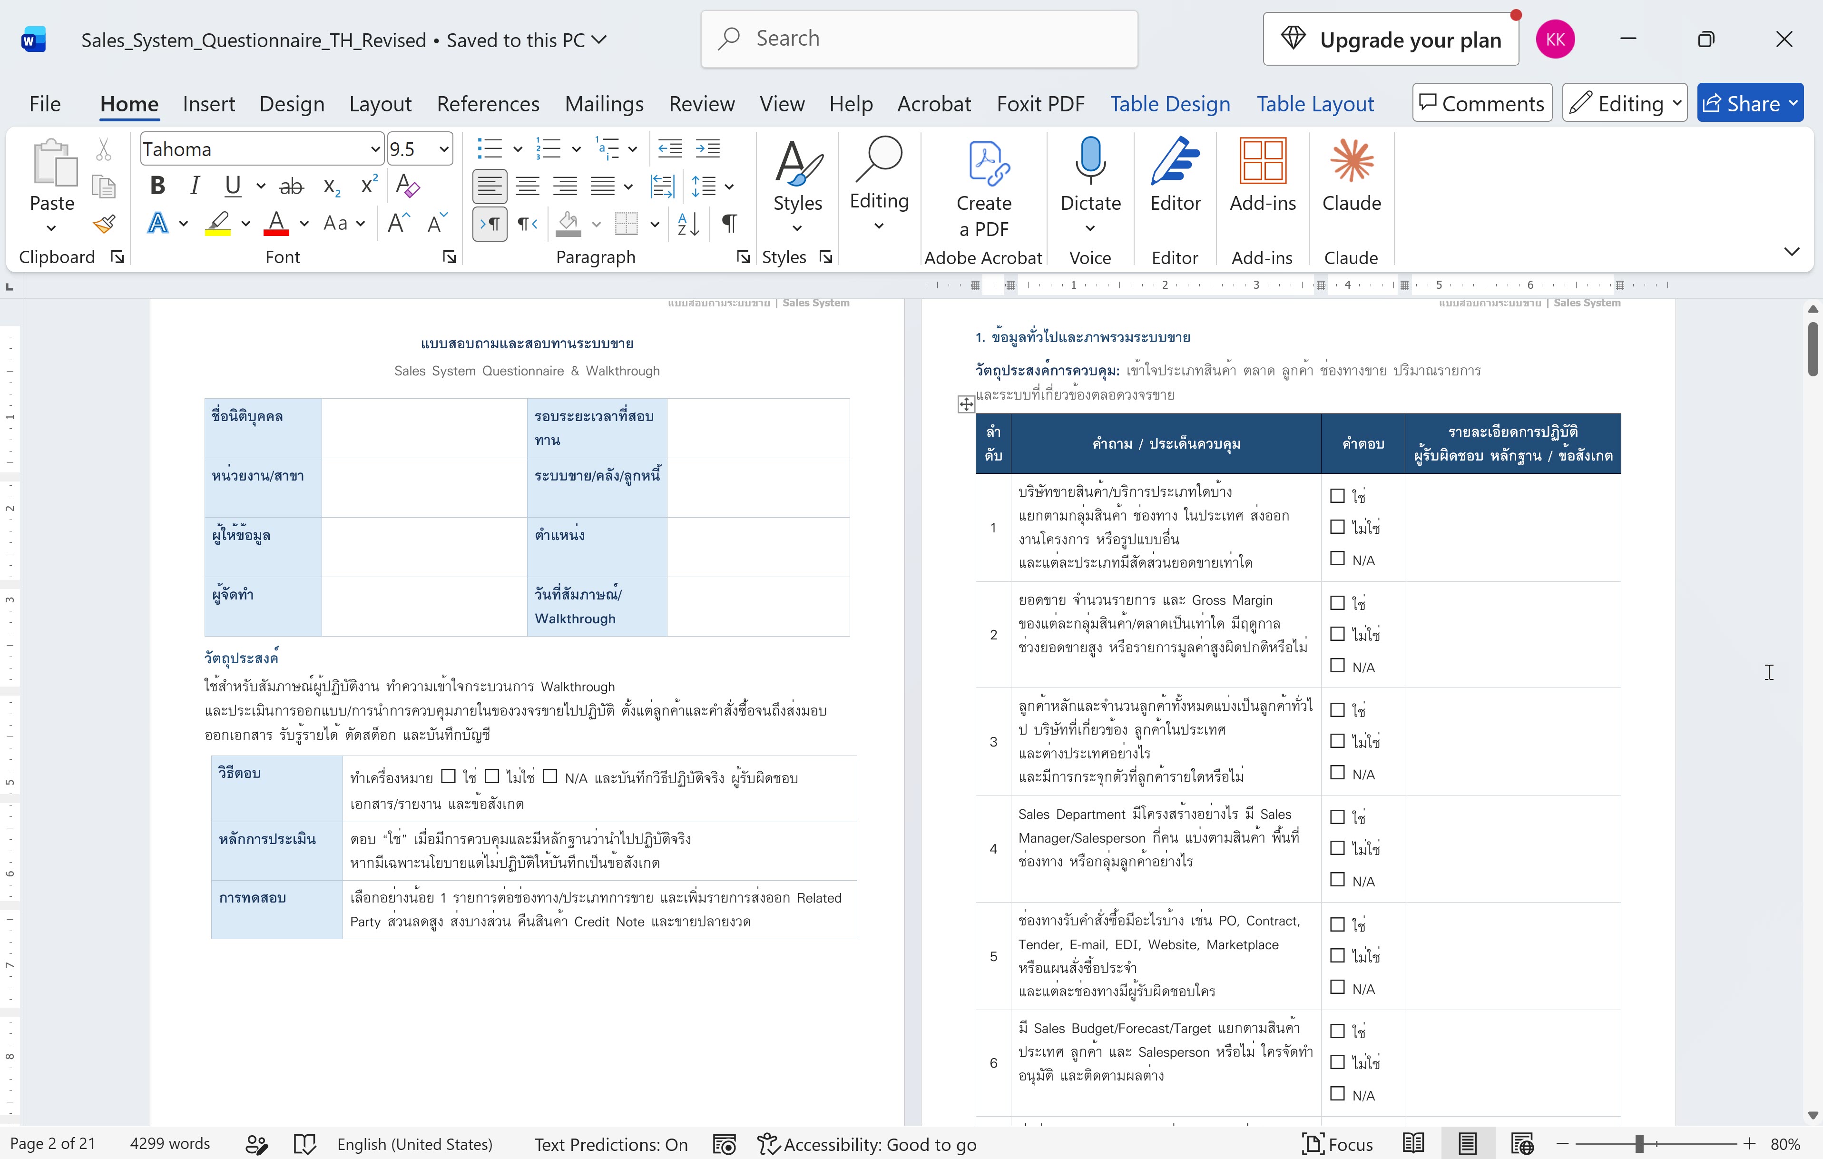The height and width of the screenshot is (1159, 1823).
Task: Open the font name dropdown
Action: pyautogui.click(x=375, y=149)
